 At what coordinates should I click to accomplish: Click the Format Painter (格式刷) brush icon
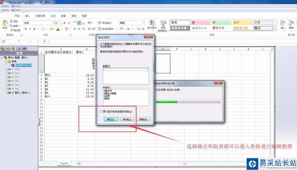click(11, 30)
